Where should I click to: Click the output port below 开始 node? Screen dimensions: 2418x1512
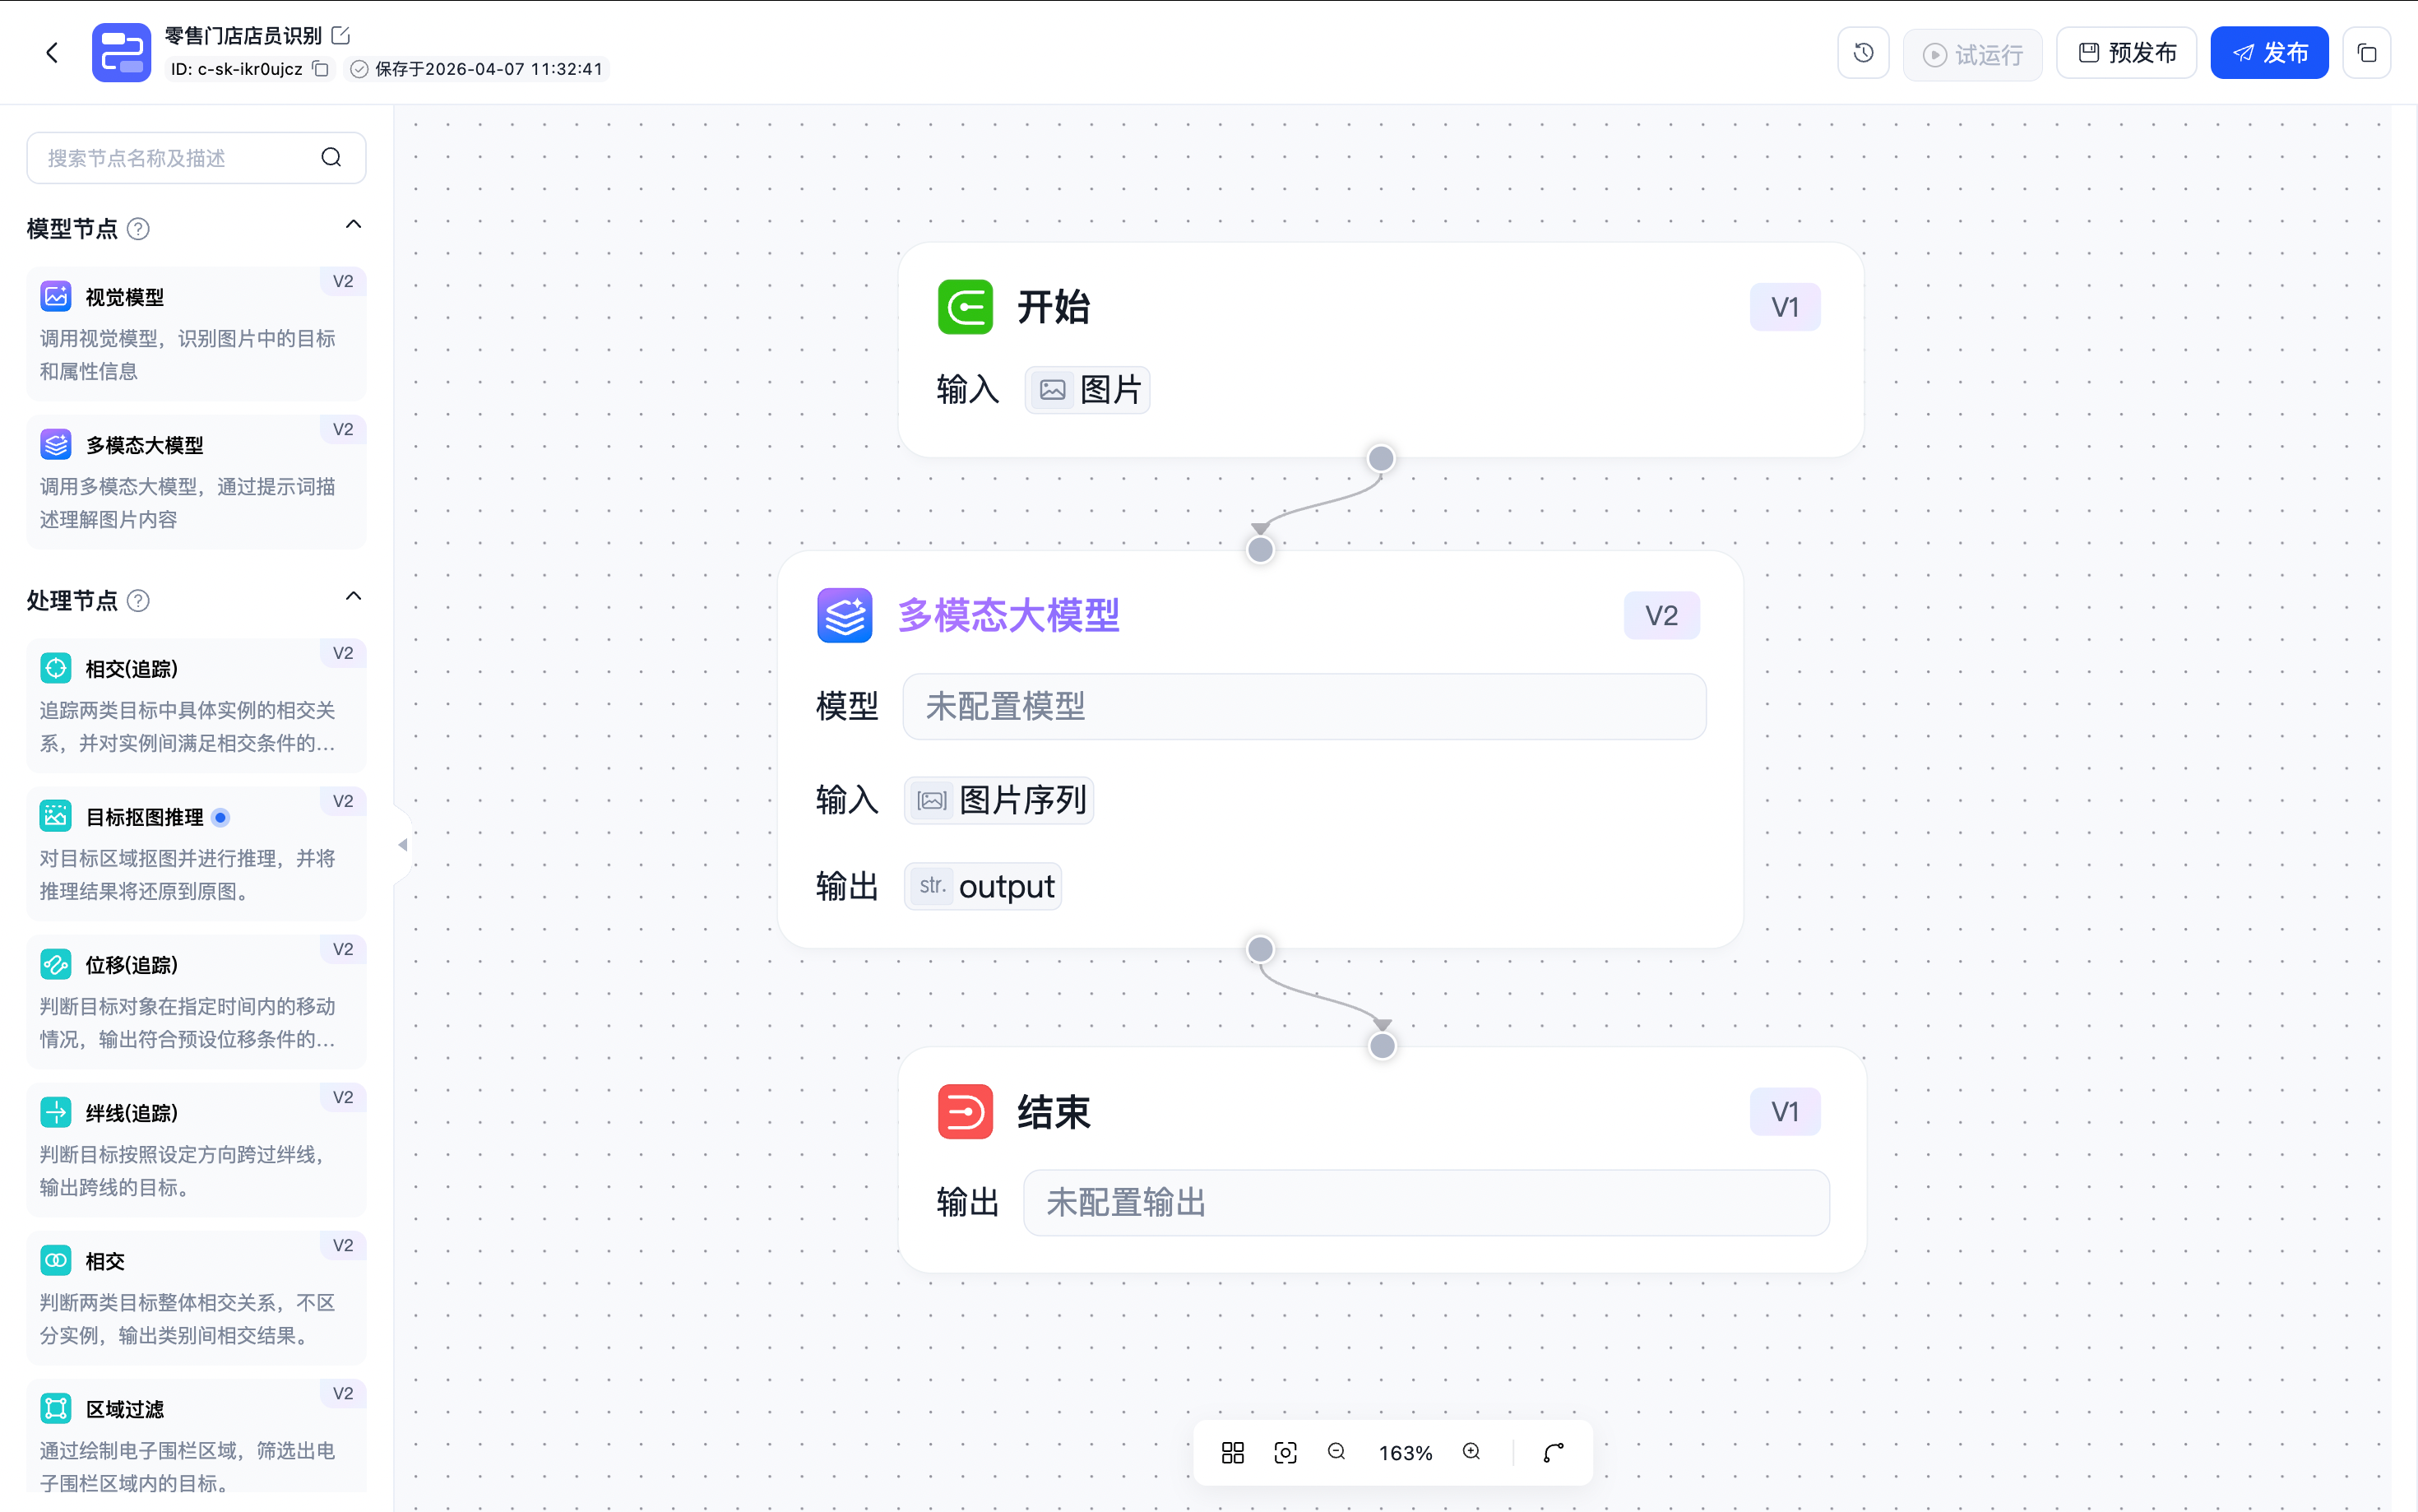[1380, 459]
